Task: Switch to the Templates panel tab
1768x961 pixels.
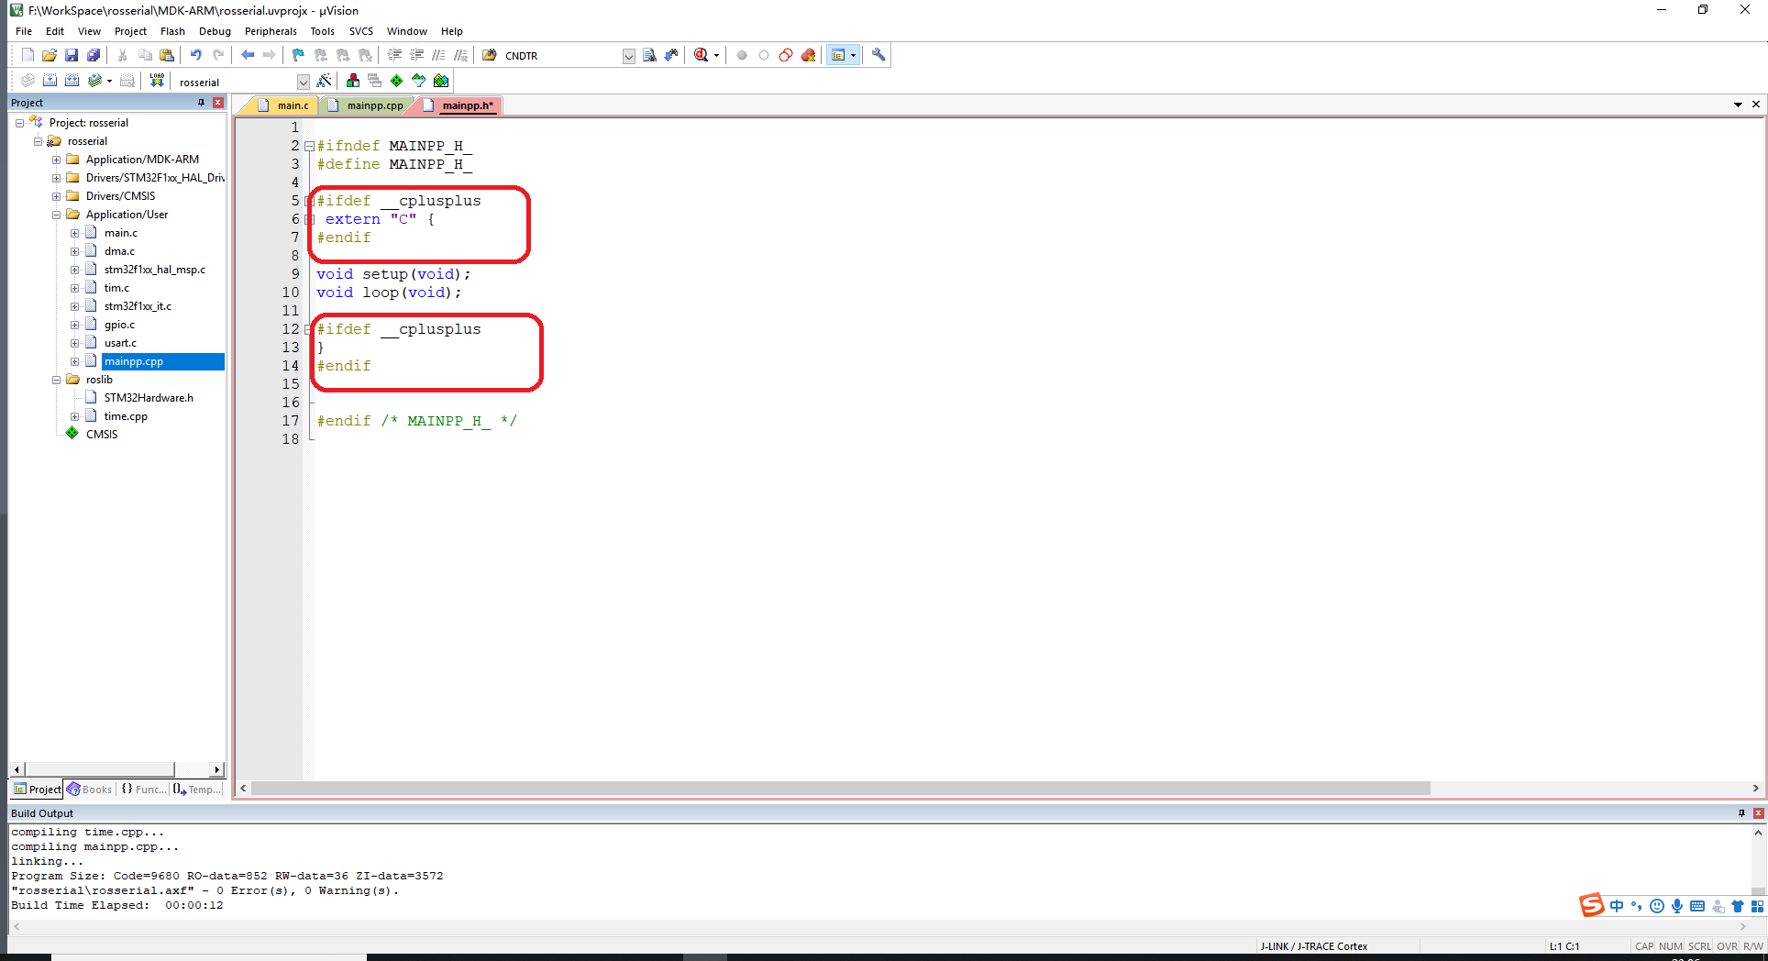Action: [x=197, y=790]
